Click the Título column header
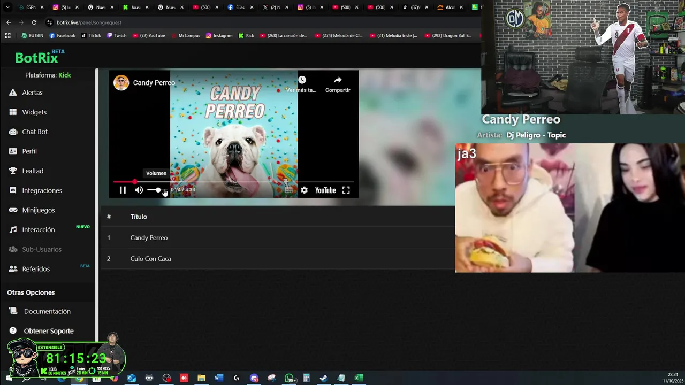The height and width of the screenshot is (385, 685). coord(139,217)
